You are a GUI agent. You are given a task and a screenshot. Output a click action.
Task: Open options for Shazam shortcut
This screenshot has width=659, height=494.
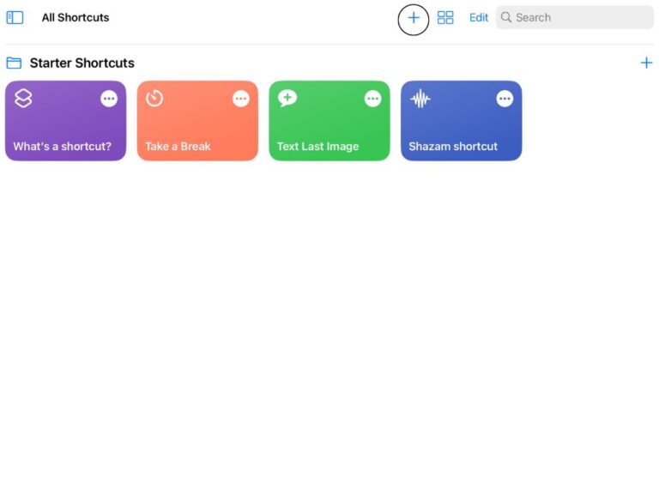[x=505, y=99]
